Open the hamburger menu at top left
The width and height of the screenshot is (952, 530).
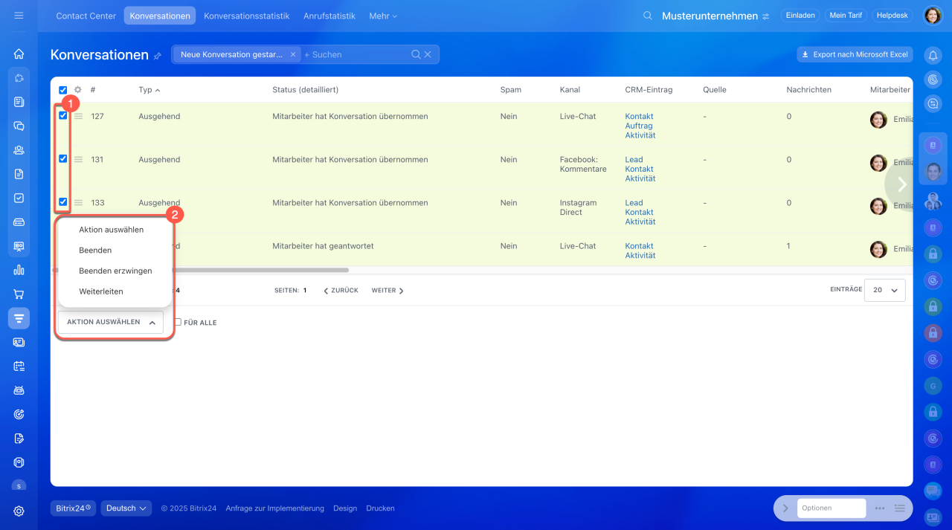pyautogui.click(x=19, y=16)
